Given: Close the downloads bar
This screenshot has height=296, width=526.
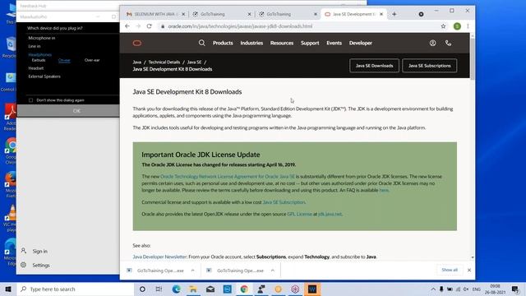Looking at the screenshot, I should click(469, 271).
